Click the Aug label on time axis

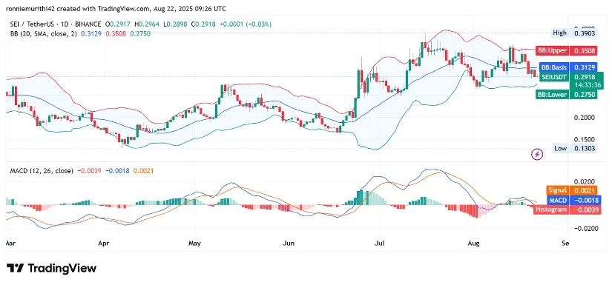tap(473, 244)
